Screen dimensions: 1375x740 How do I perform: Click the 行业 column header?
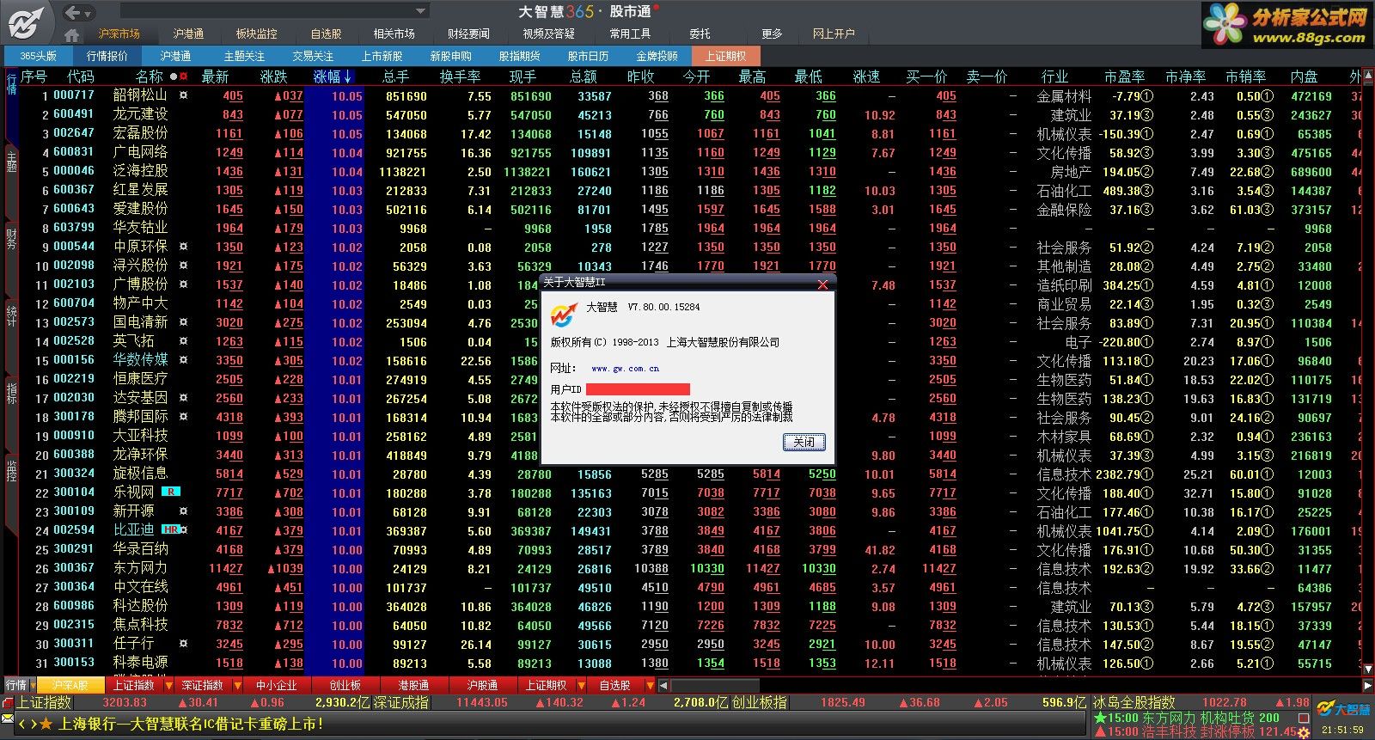[x=1054, y=76]
